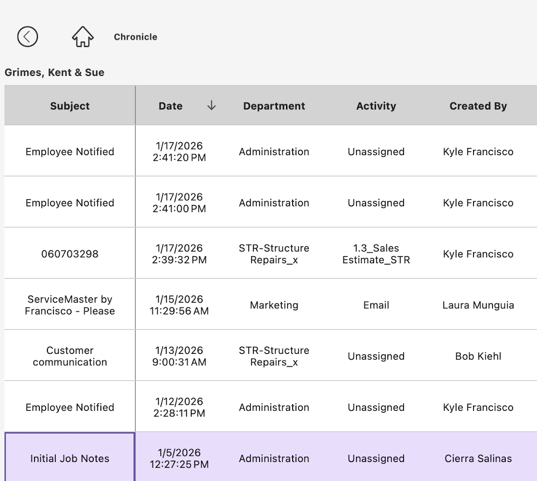Screen dimensions: 537x481
Task: Click the 1.3_Sales Estimate_STR activity cell
Action: point(376,254)
